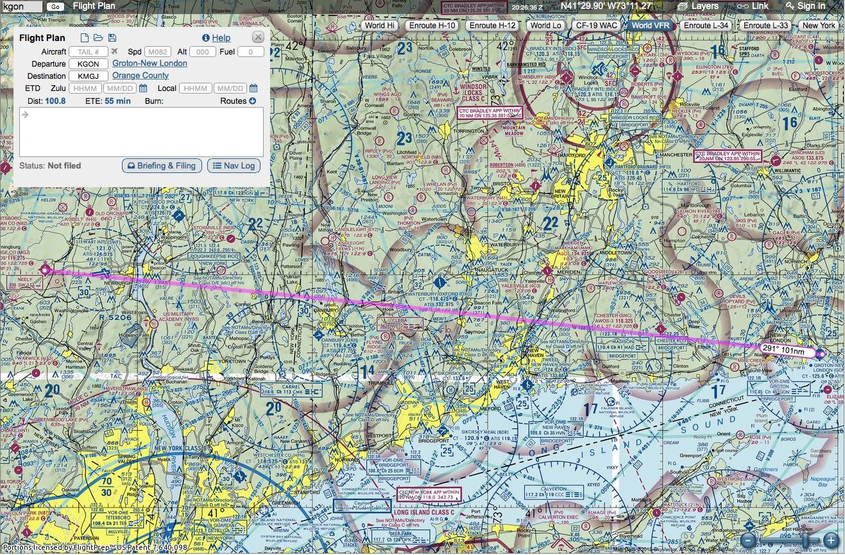Focus the airport search box containing kgon

click(22, 6)
